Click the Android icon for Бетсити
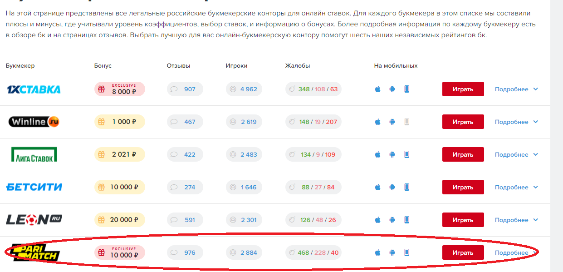The image size is (563, 272). pyautogui.click(x=392, y=187)
